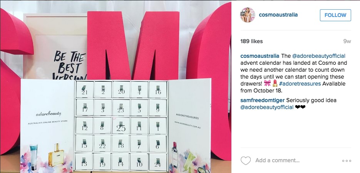
Task: Open @adorebeautyofficial mention in samfreedomtiger's comment
Action: click(267, 107)
